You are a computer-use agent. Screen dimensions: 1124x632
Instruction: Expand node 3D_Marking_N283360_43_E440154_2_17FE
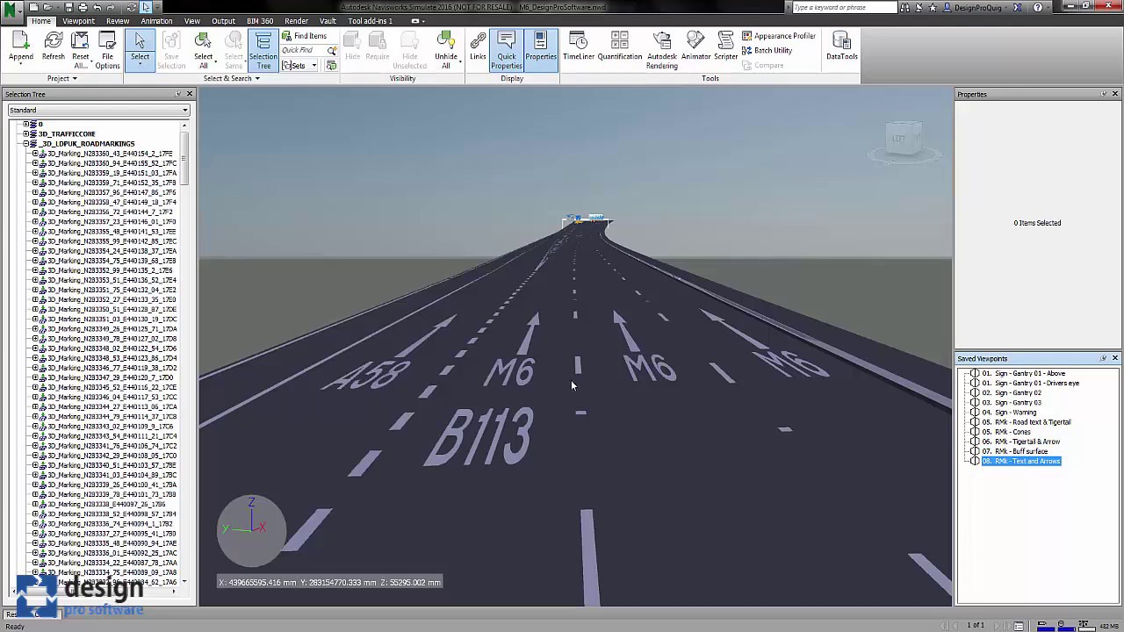pos(35,154)
